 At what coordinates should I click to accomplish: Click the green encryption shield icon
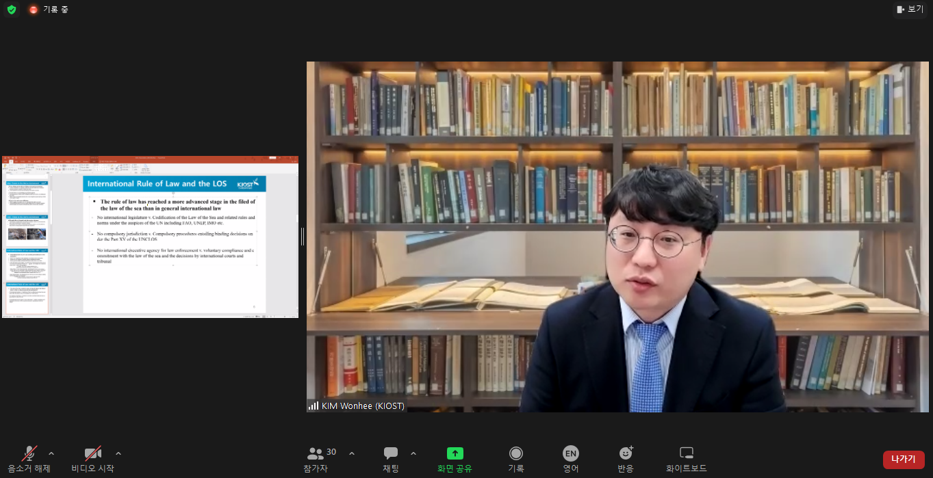tap(12, 10)
